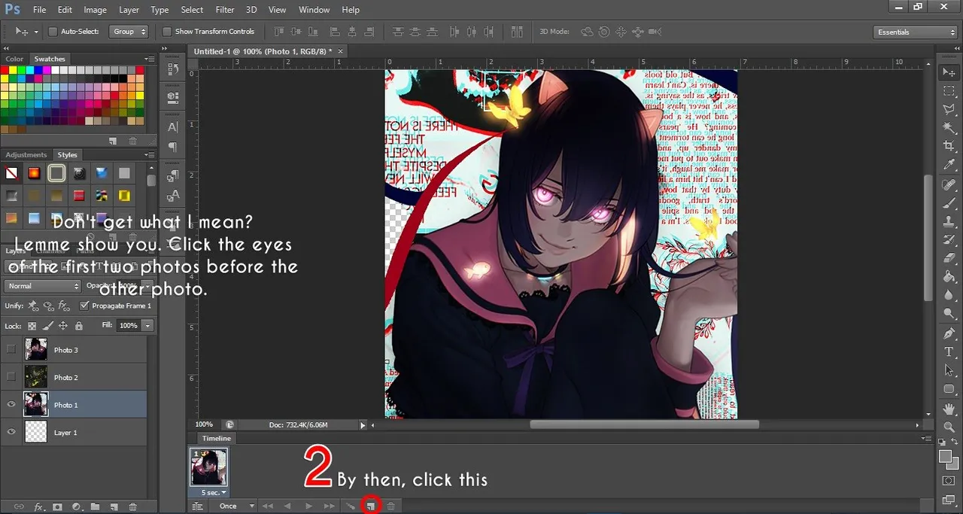Image resolution: width=963 pixels, height=514 pixels.
Task: Toggle lock all padlock icon
Action: click(x=79, y=326)
